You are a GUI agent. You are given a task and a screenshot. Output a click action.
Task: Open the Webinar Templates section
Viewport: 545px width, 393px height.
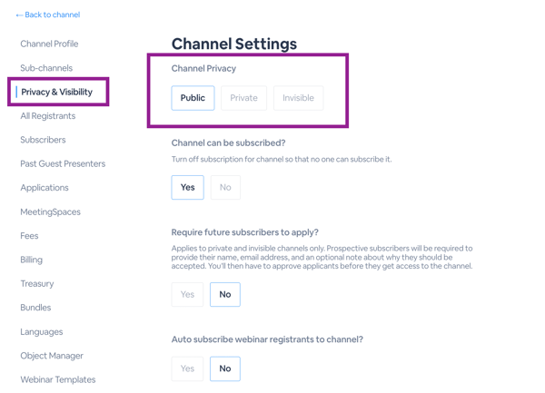pos(58,379)
